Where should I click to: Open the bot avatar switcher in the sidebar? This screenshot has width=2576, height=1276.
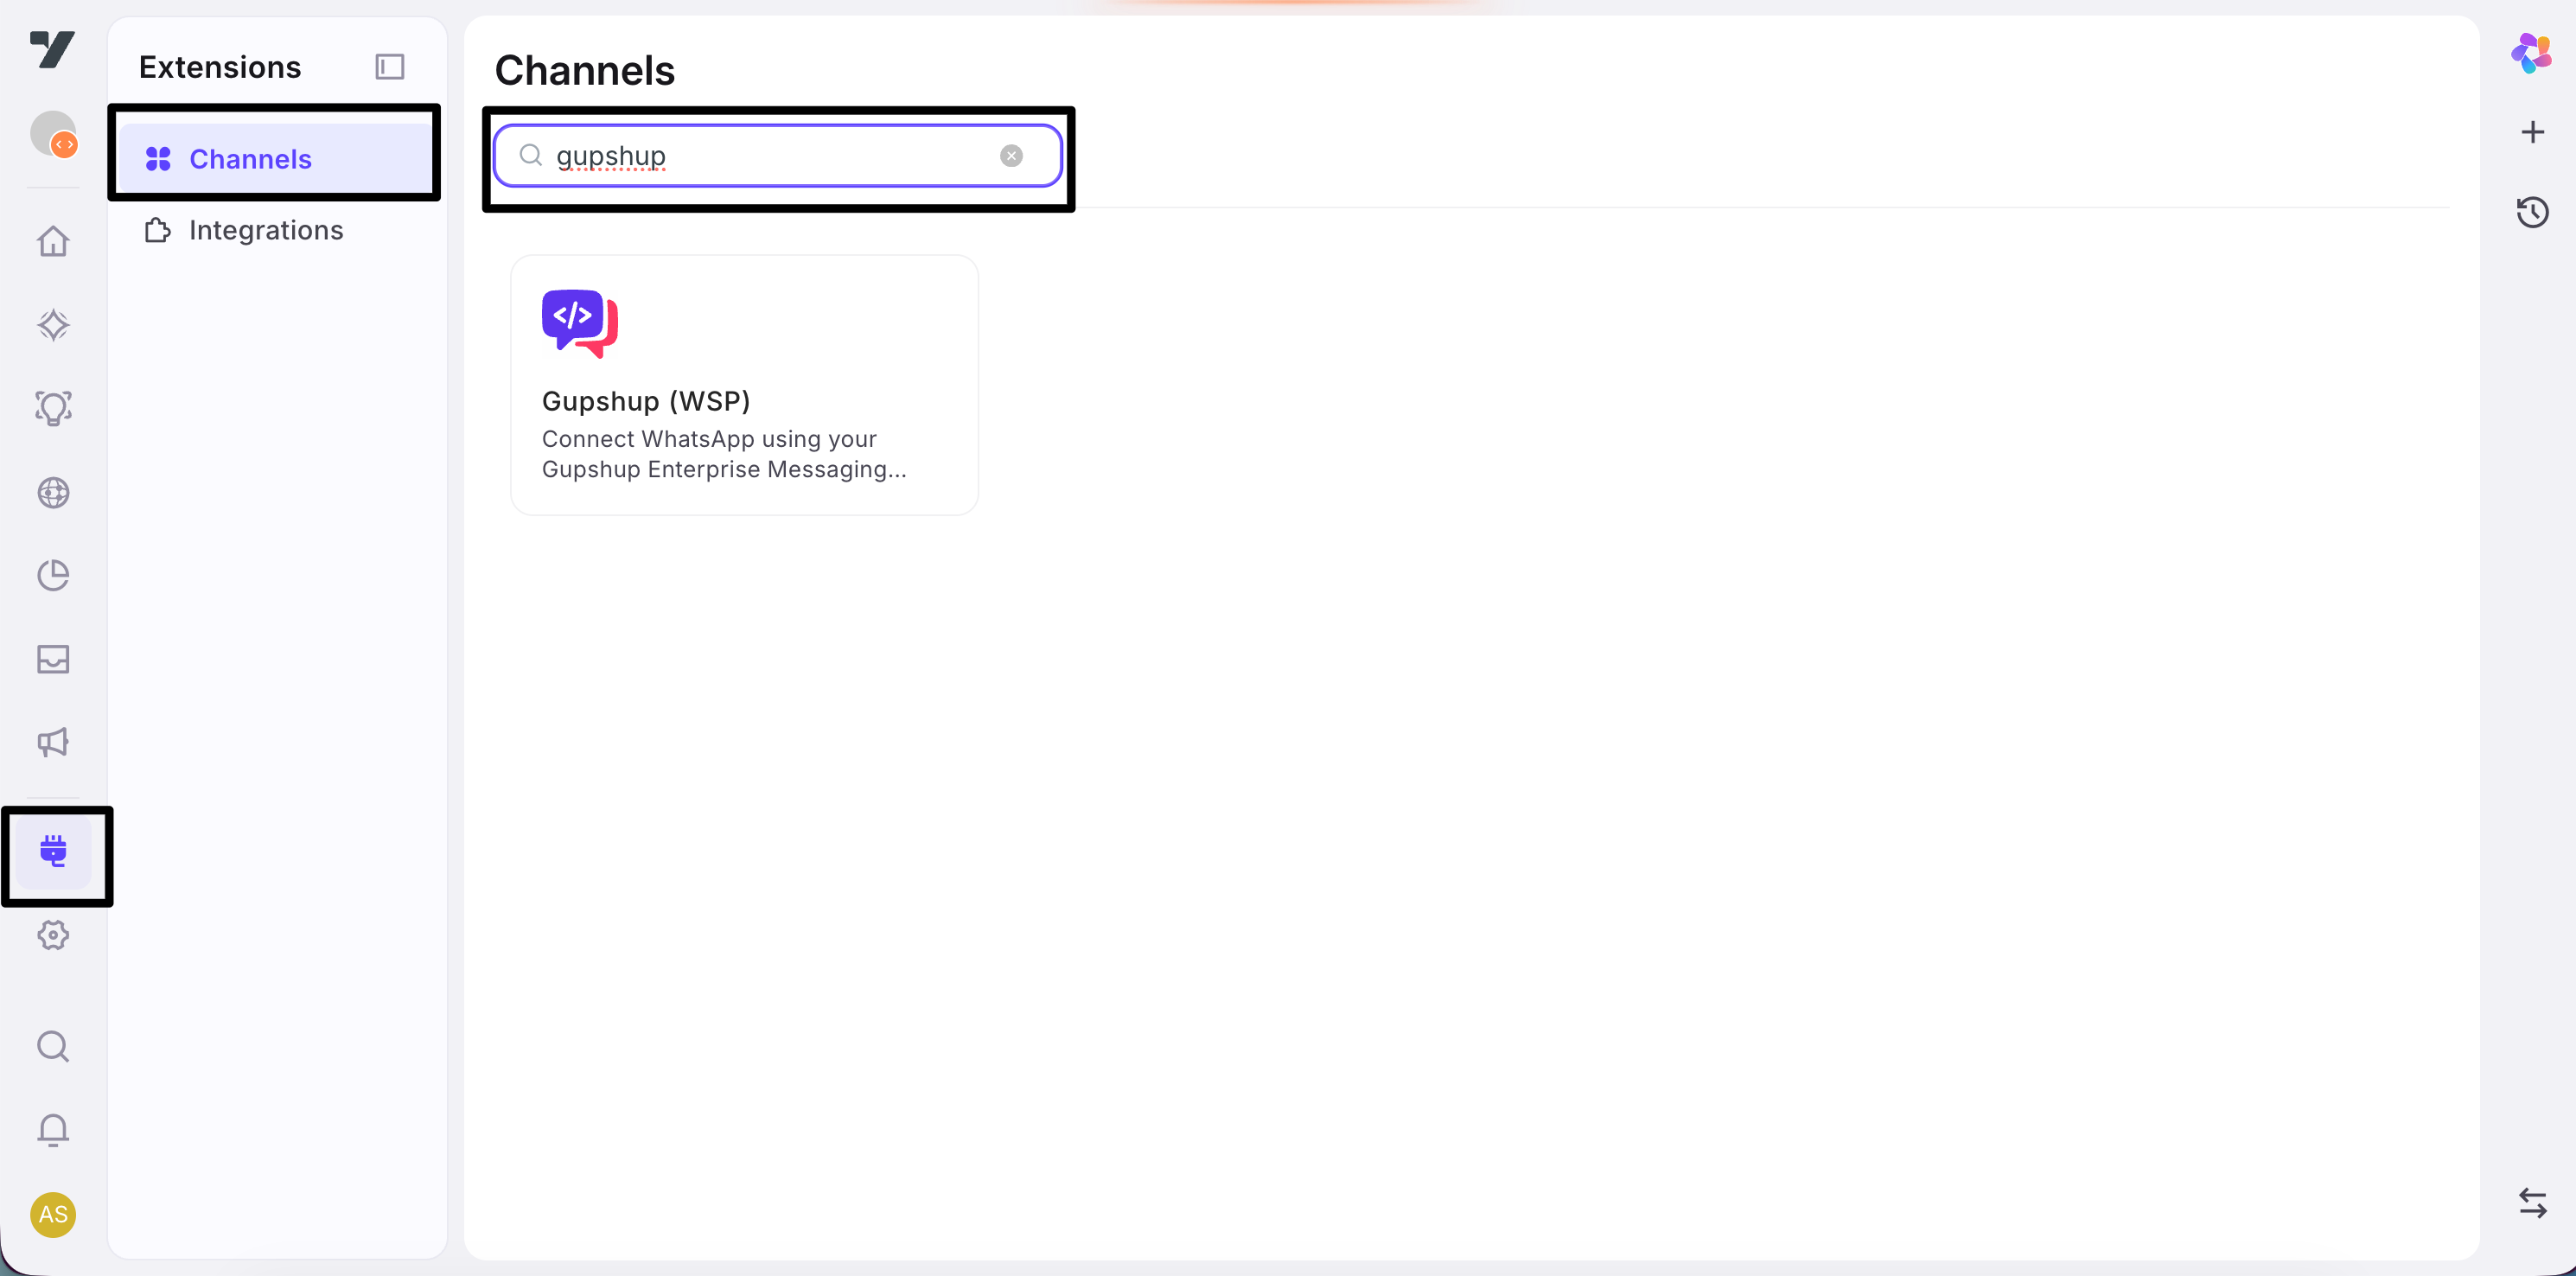[54, 135]
